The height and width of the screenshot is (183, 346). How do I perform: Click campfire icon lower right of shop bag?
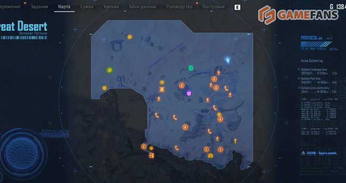coord(208,100)
